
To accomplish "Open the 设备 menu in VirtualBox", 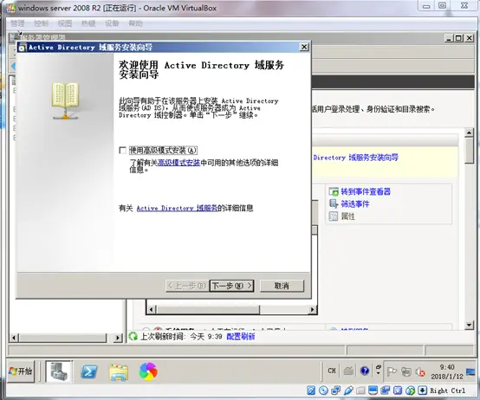I will pyautogui.click(x=112, y=23).
